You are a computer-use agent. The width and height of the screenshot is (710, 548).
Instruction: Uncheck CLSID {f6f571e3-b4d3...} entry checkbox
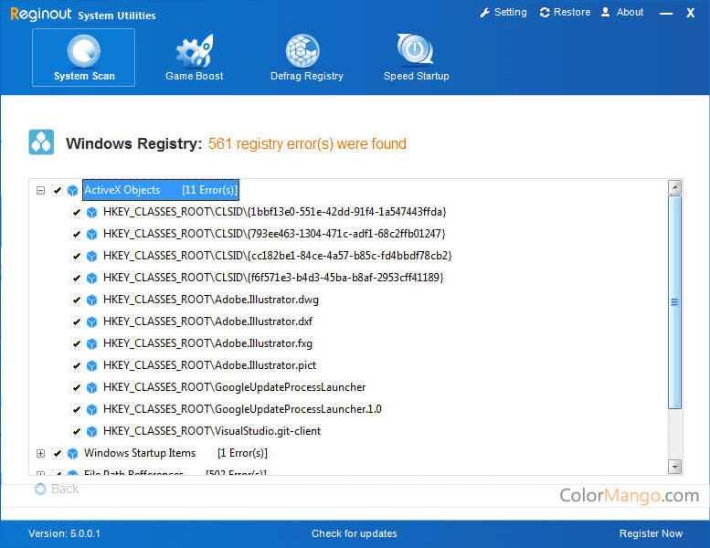click(x=76, y=278)
